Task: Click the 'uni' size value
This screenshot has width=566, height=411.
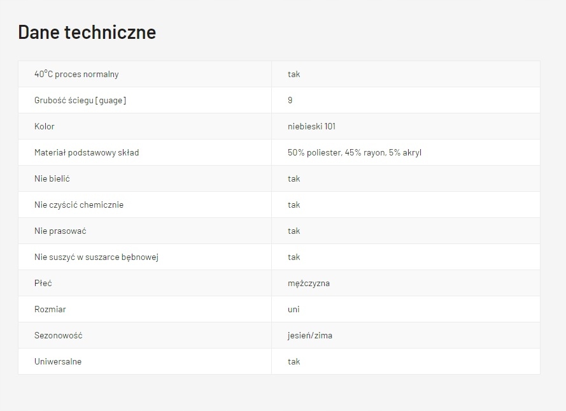Action: click(294, 309)
